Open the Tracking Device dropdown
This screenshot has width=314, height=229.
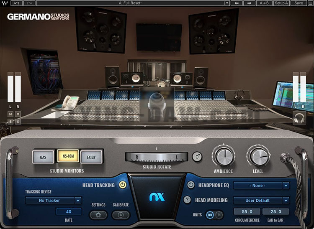tap(54, 201)
